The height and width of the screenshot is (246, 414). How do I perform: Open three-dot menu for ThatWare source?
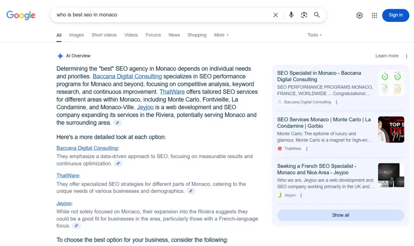click(x=306, y=149)
